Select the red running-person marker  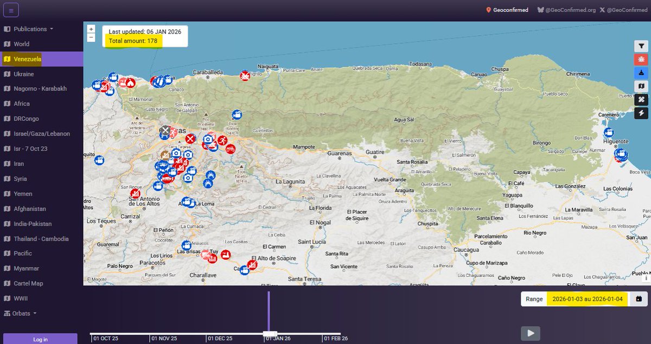click(x=222, y=140)
